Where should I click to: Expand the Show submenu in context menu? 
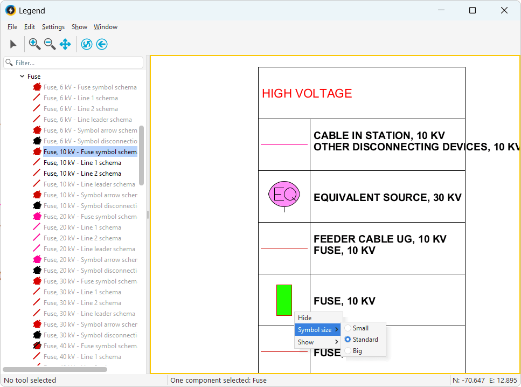[318, 342]
